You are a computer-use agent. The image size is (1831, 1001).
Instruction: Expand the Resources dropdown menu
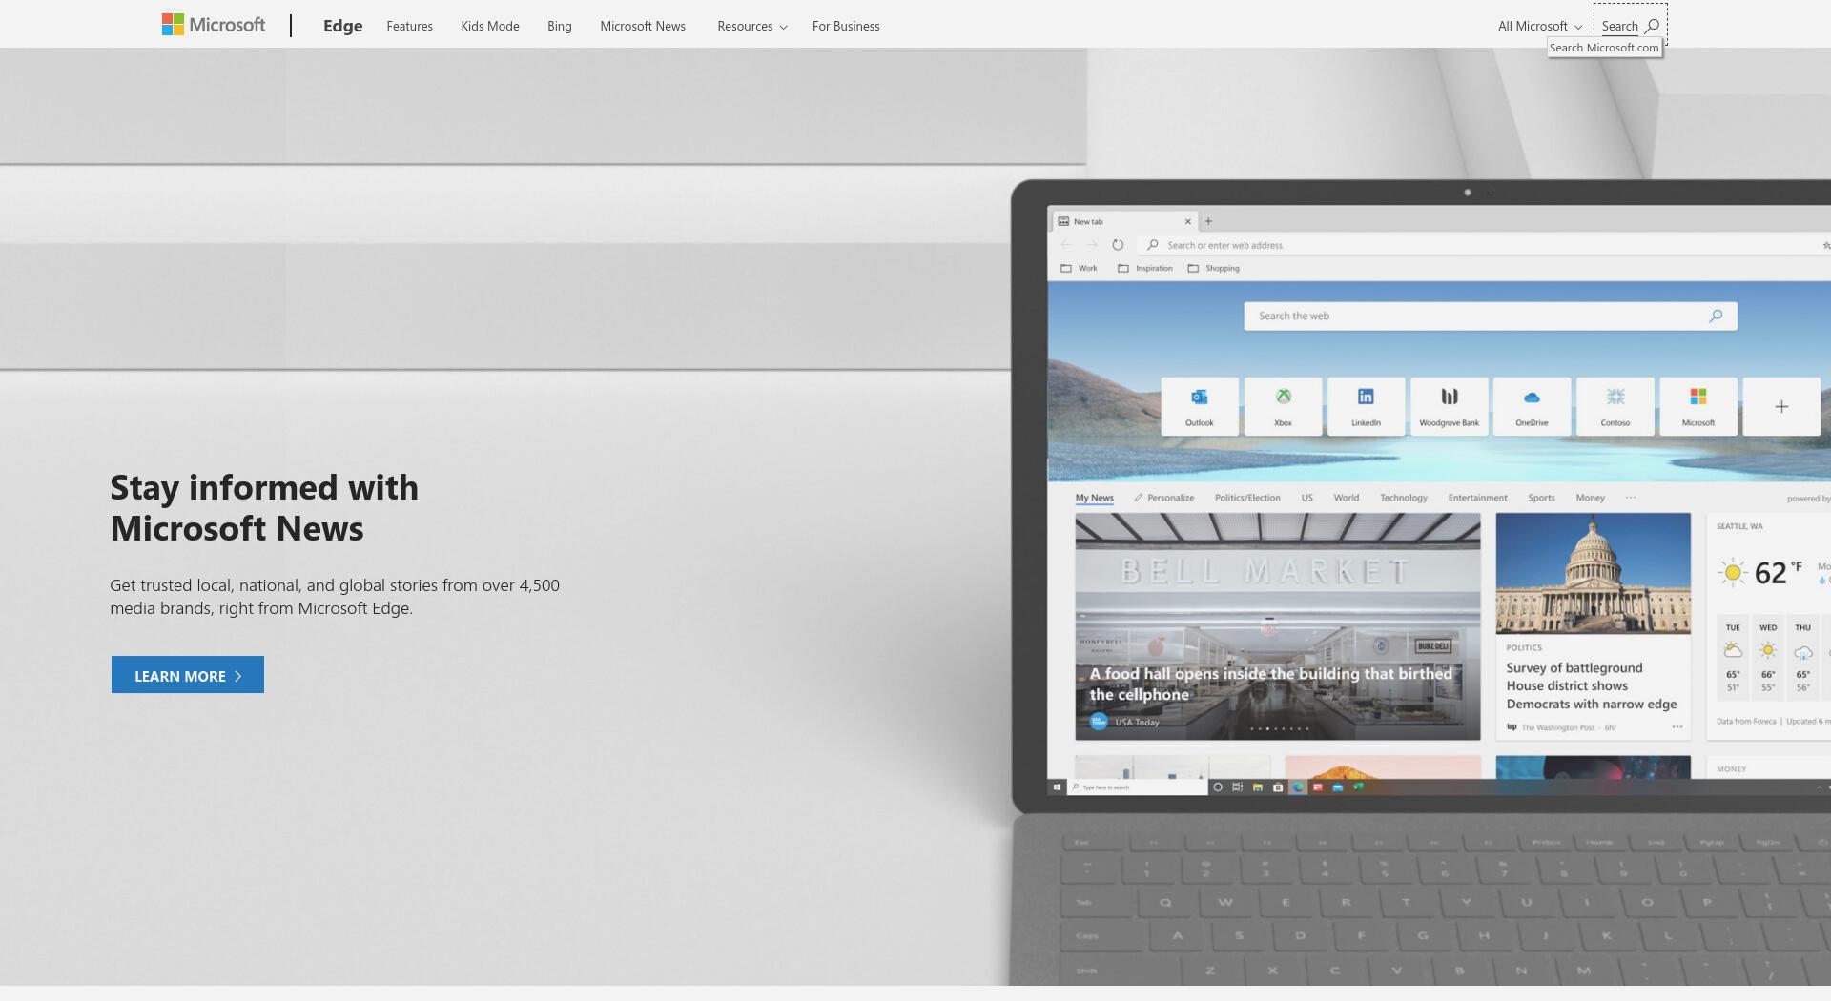pos(752,26)
